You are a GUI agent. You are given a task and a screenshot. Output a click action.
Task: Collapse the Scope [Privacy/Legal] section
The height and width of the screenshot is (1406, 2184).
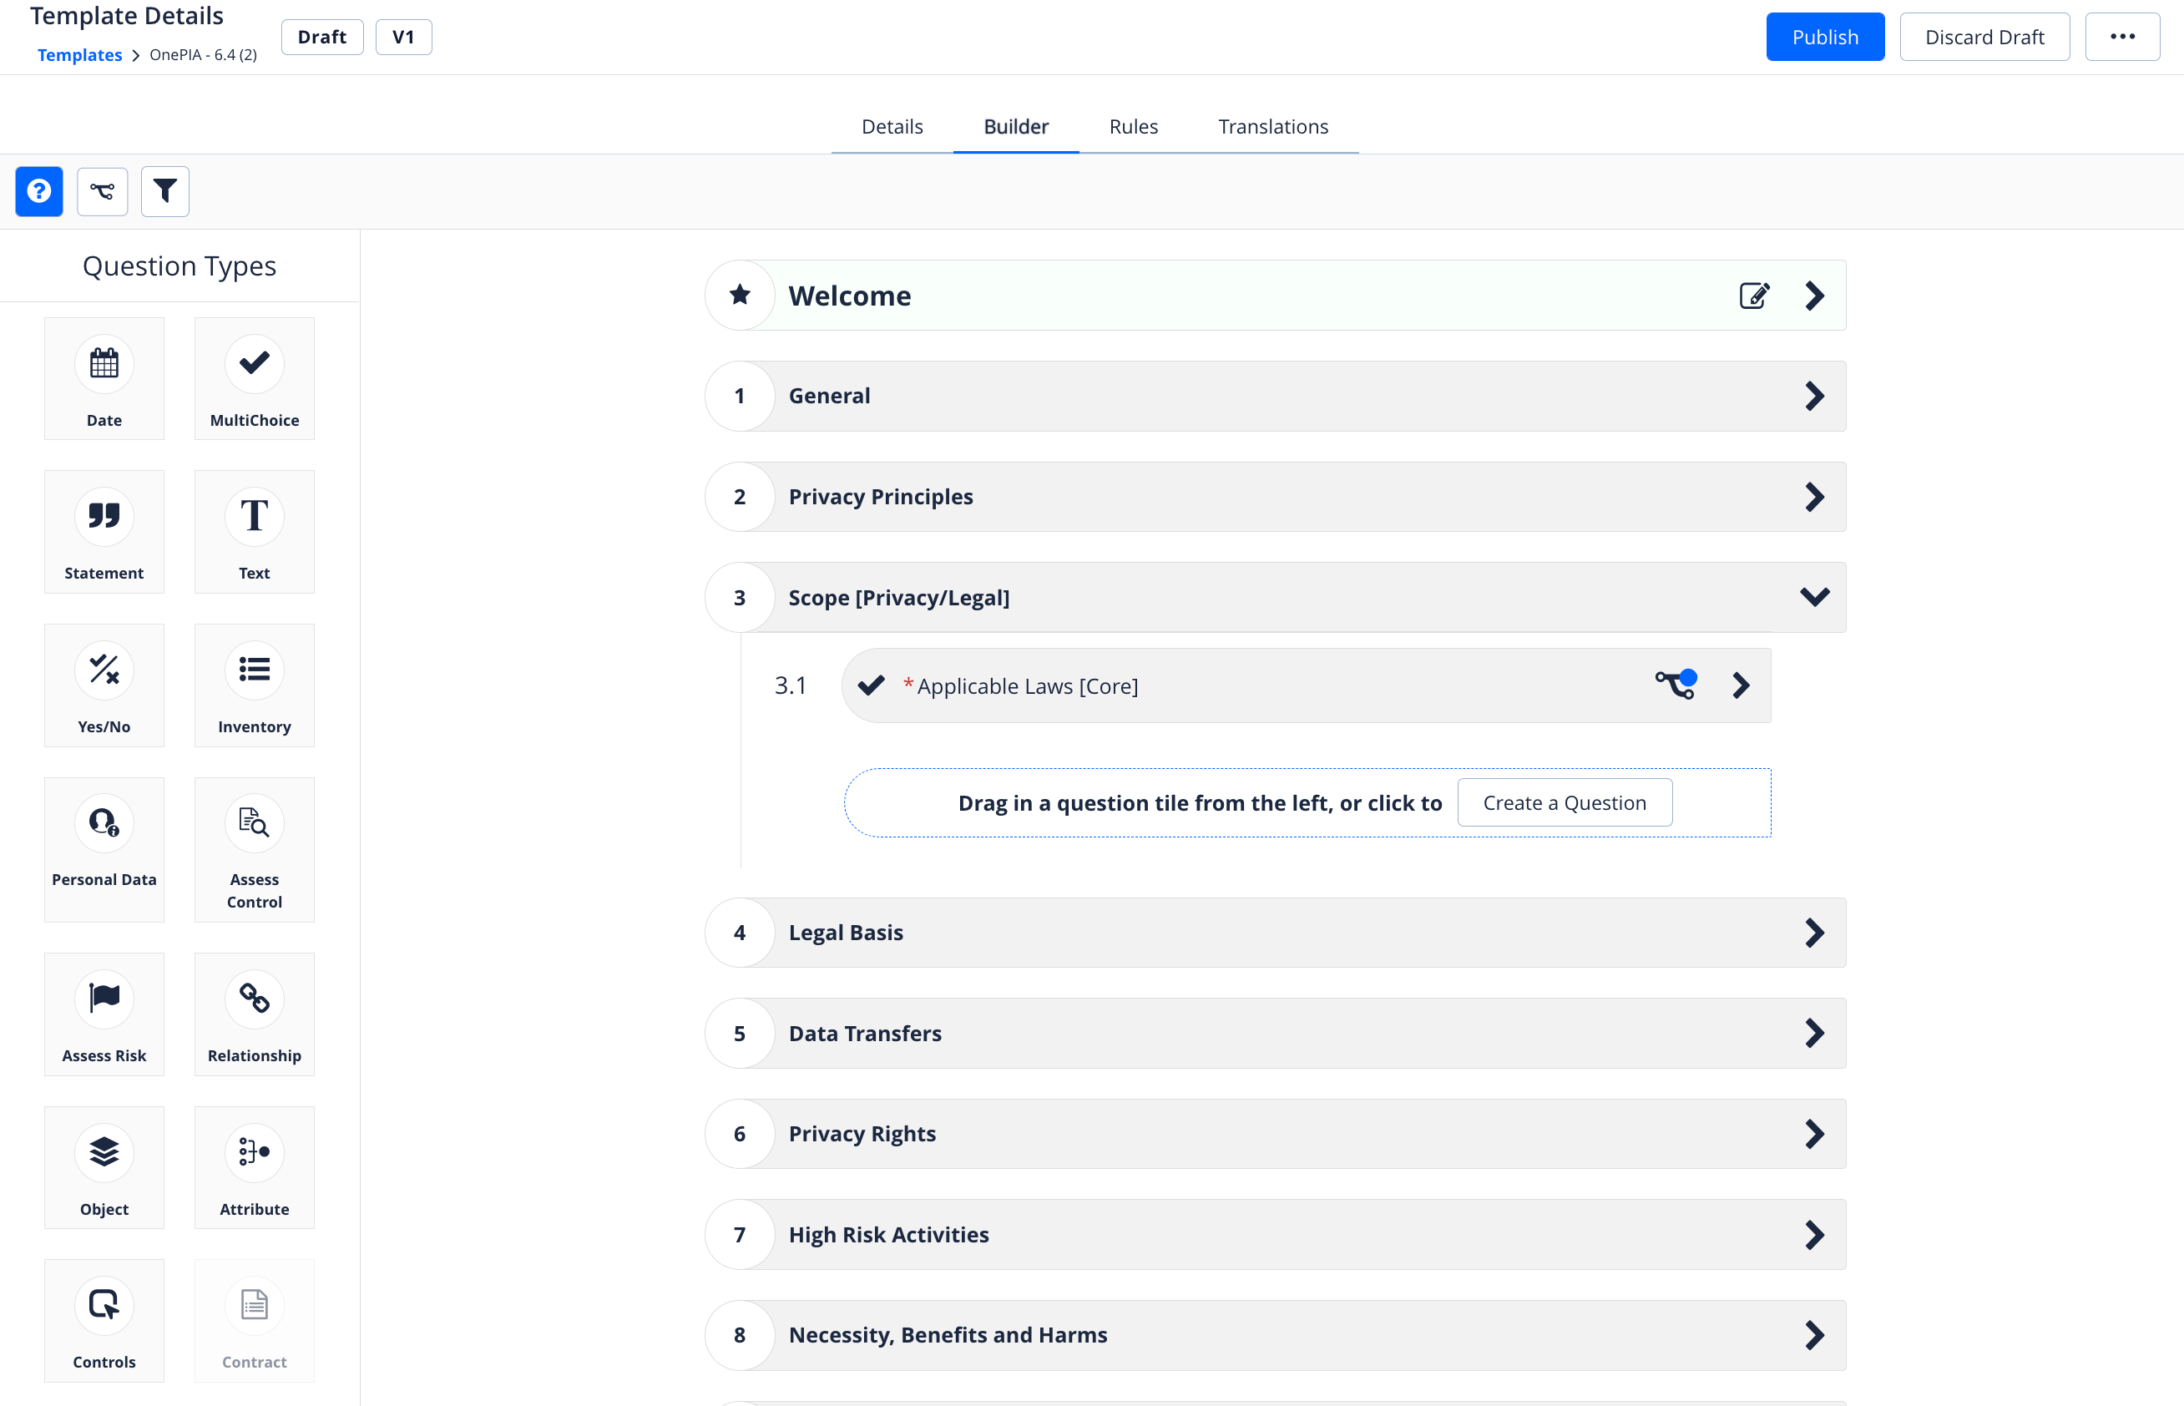coord(1814,597)
